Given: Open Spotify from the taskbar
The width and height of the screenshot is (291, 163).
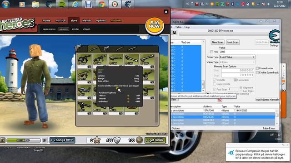Looking at the screenshot, I should pyautogui.click(x=62, y=4).
